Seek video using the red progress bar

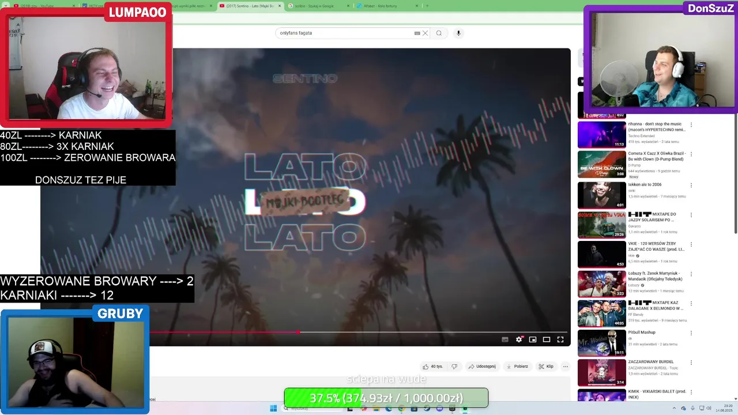coord(357,332)
